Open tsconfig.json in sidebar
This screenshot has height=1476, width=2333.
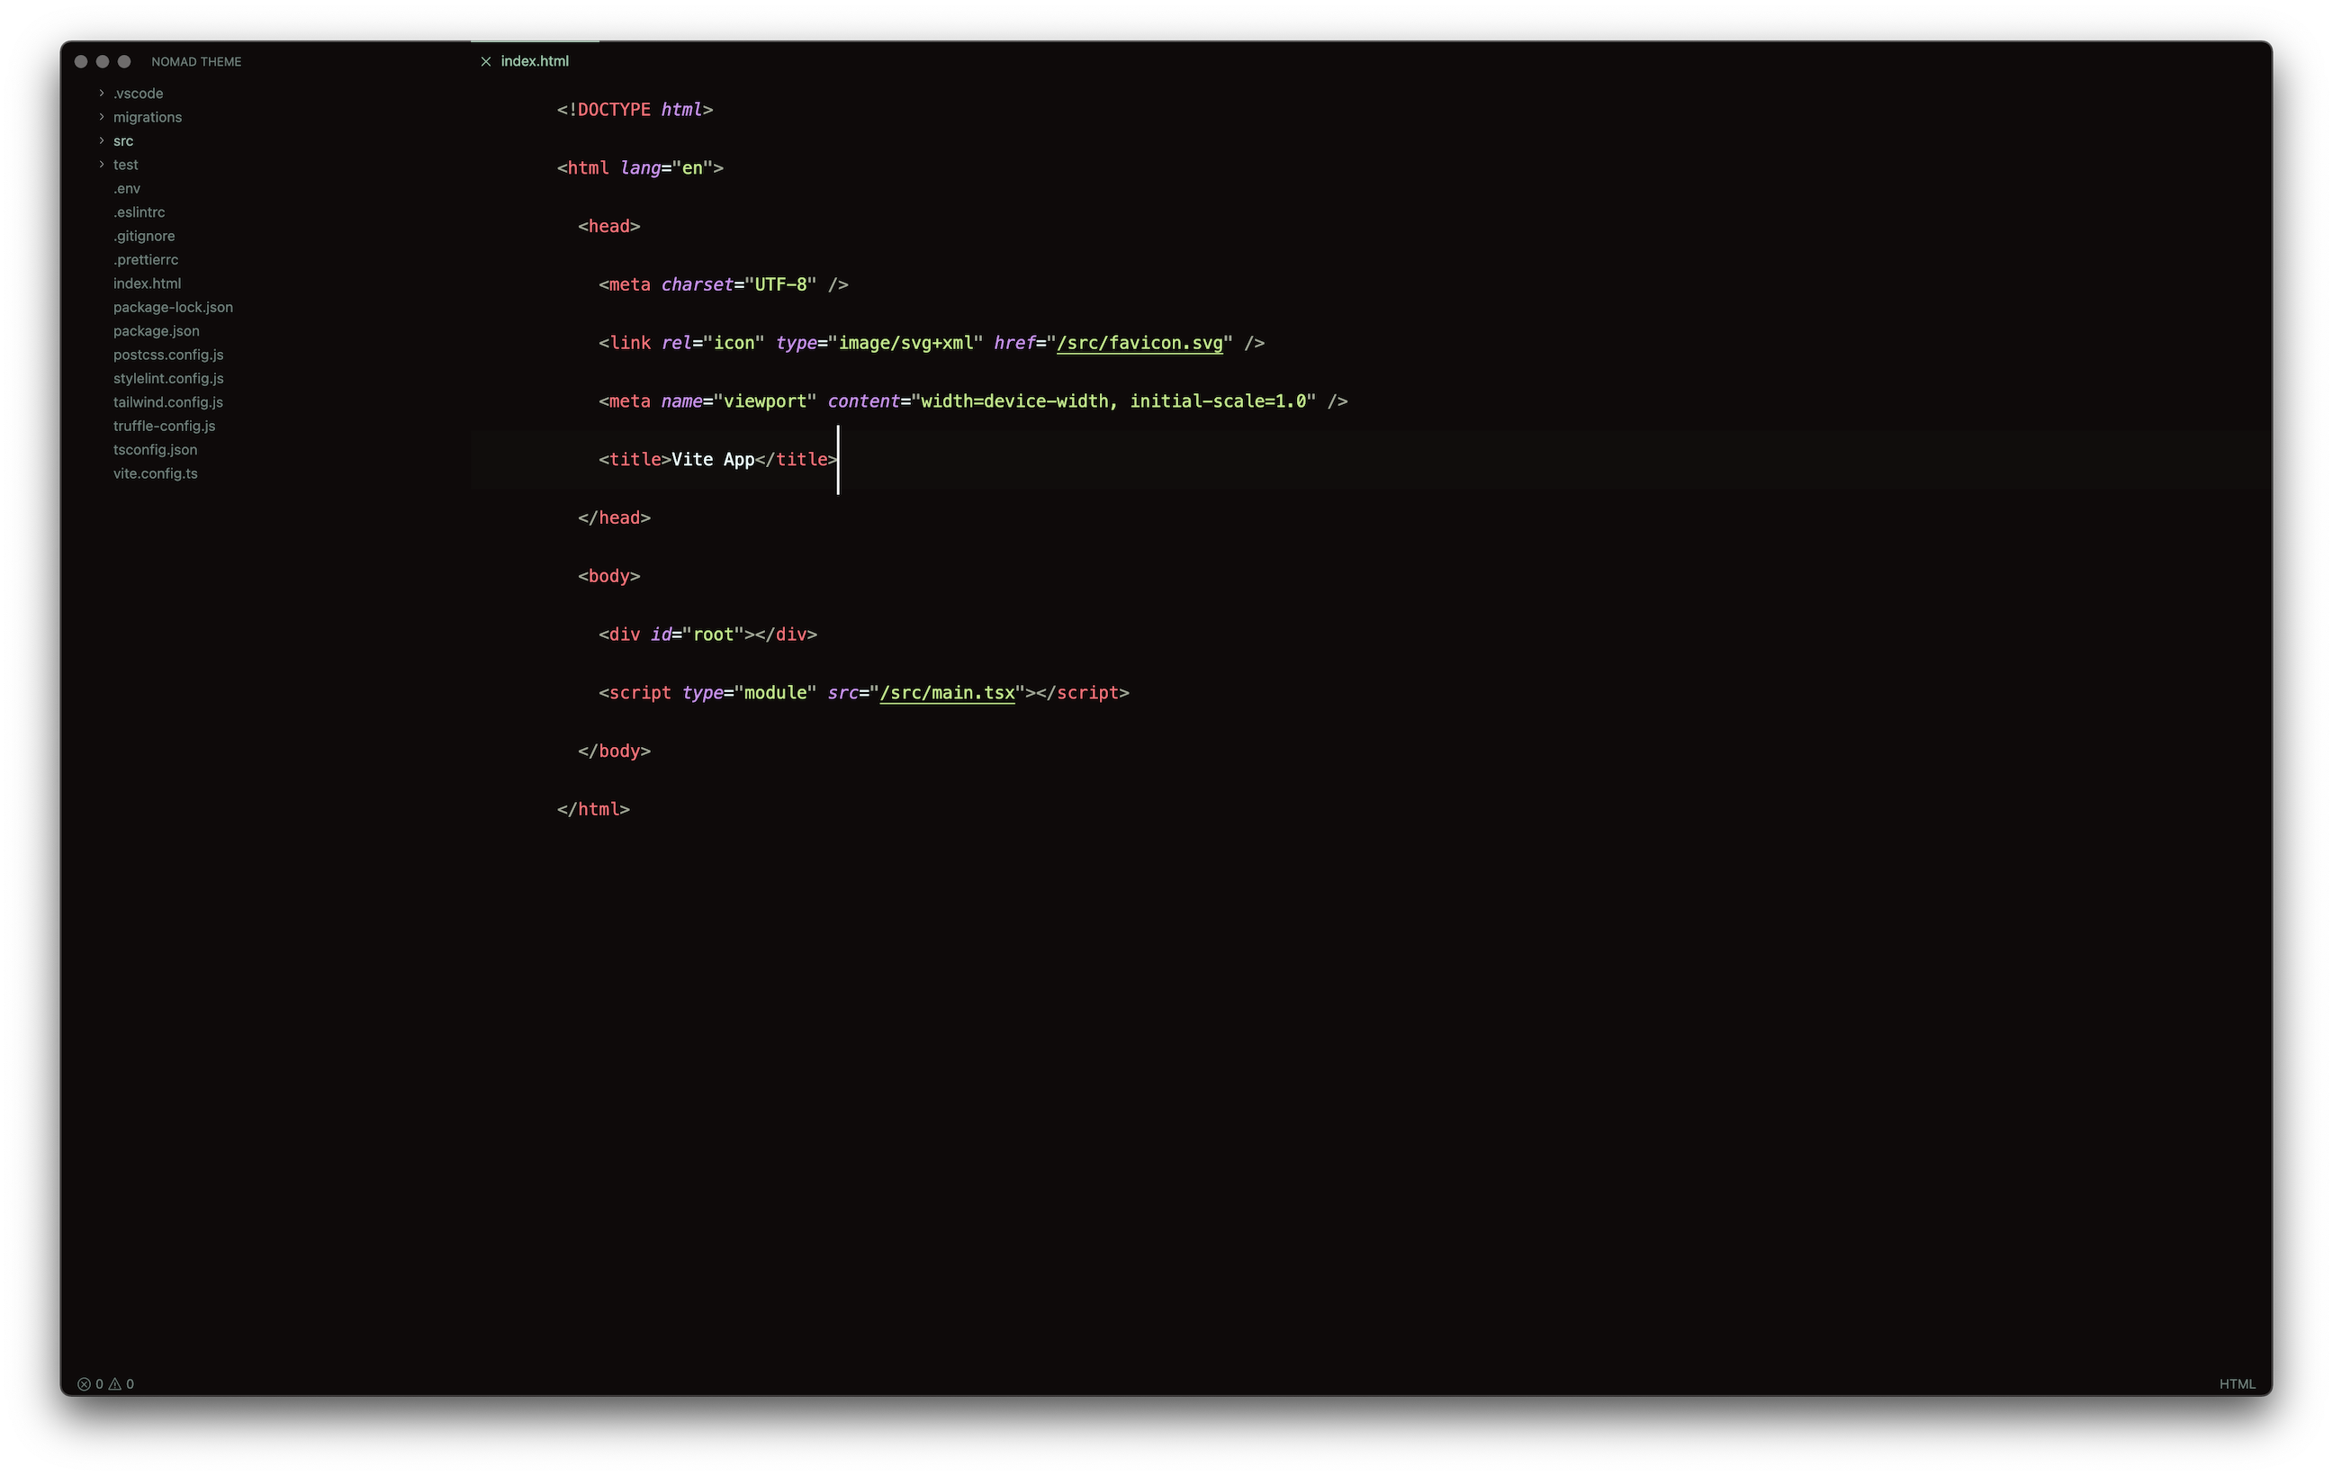(x=155, y=449)
